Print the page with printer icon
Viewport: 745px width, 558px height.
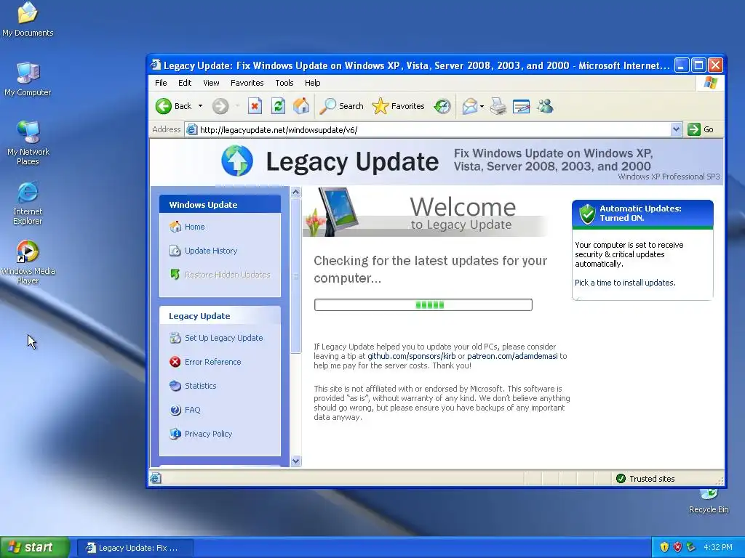coord(498,106)
